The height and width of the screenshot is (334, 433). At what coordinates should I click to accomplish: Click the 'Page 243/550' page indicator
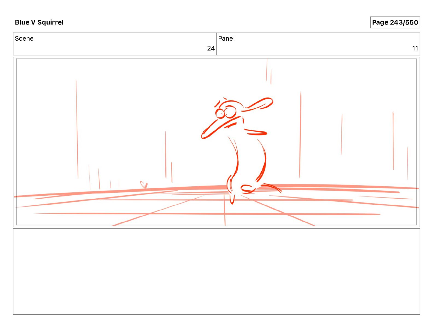(395, 22)
